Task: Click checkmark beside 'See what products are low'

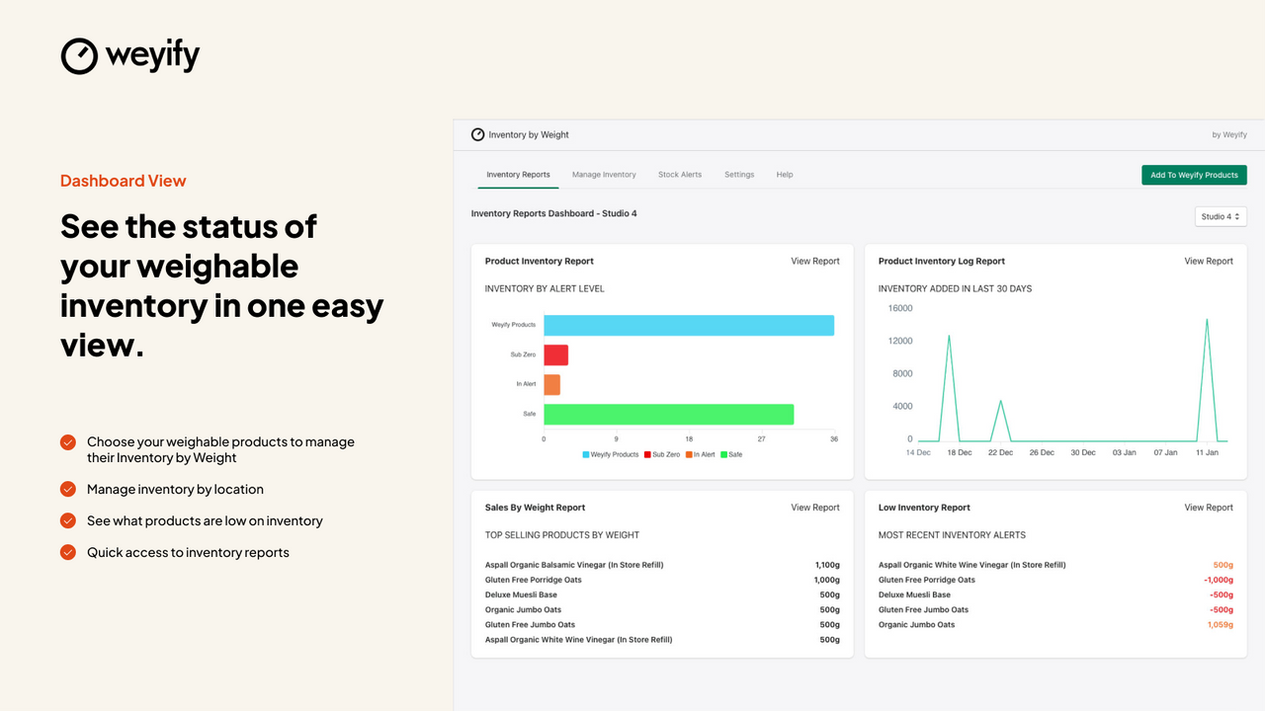Action: 68,520
